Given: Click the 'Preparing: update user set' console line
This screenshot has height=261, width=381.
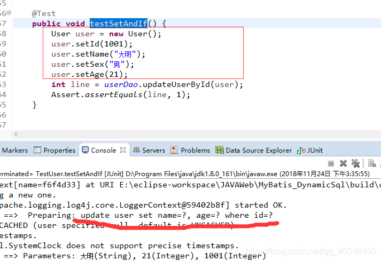Looking at the screenshot, I should (138, 215).
